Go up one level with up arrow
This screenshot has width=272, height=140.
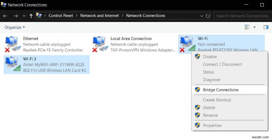pos(31,16)
